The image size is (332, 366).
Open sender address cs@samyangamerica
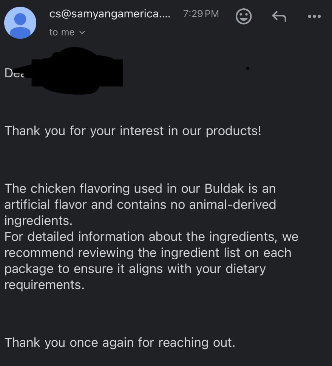tap(110, 14)
